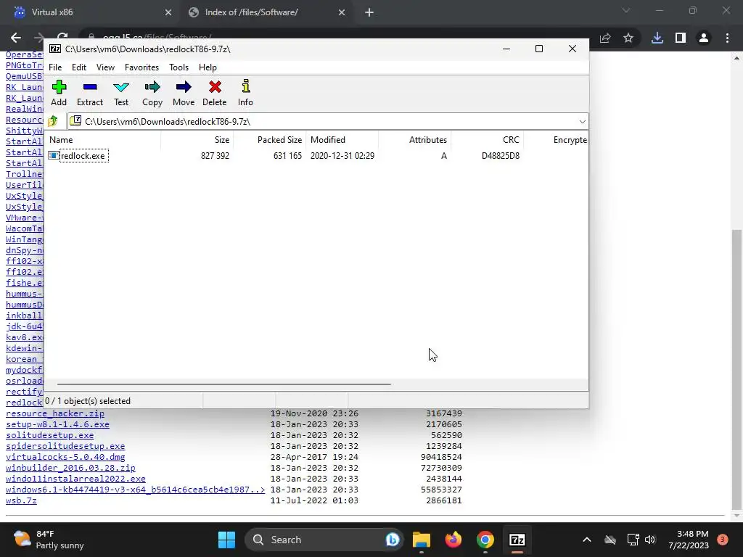Open the Favorites menu
This screenshot has width=743, height=557.
coord(141,67)
